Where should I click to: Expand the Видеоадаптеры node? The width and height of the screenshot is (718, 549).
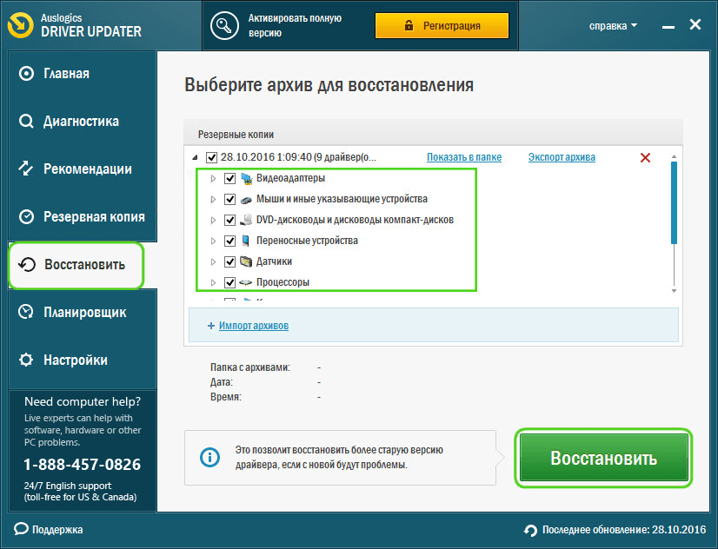213,178
